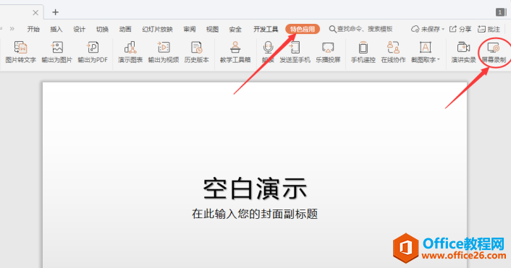Click the window counter badge showing 1
This screenshot has width=511, height=268.
(x=501, y=12)
